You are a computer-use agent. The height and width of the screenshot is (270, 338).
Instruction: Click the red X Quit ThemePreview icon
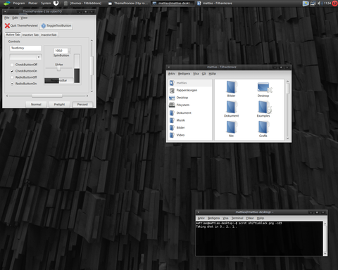[7, 26]
